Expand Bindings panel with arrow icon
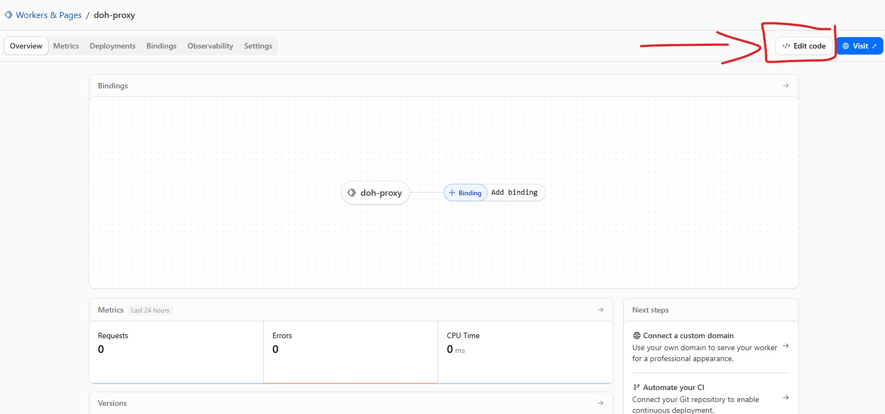The width and height of the screenshot is (885, 414). tap(786, 86)
